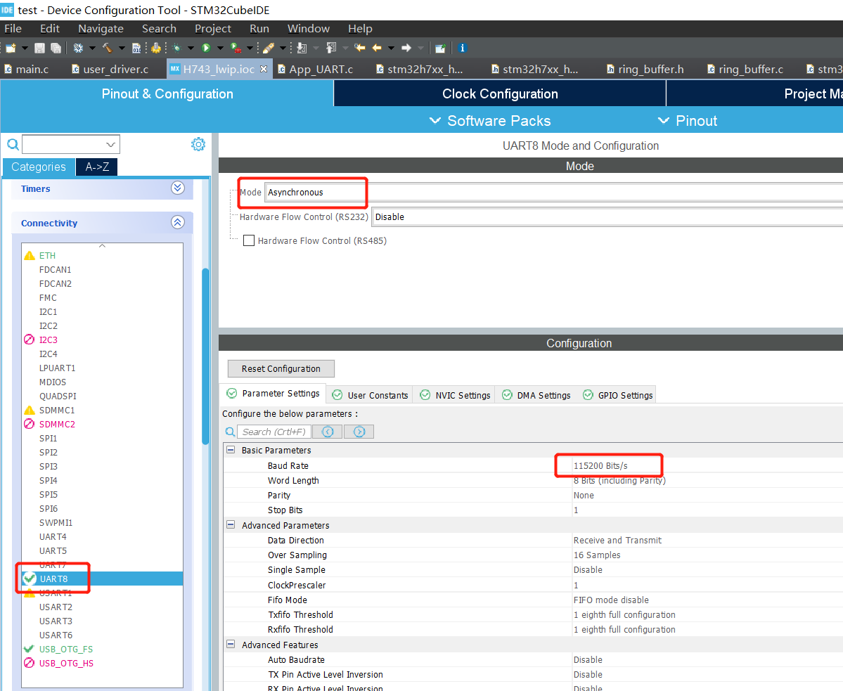843x691 pixels.
Task: Open the Navigate menu
Action: pos(101,29)
